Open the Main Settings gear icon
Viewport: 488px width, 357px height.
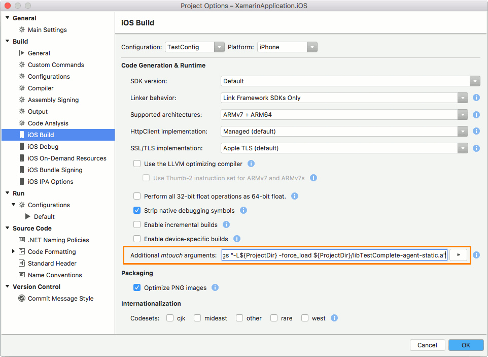pos(22,29)
